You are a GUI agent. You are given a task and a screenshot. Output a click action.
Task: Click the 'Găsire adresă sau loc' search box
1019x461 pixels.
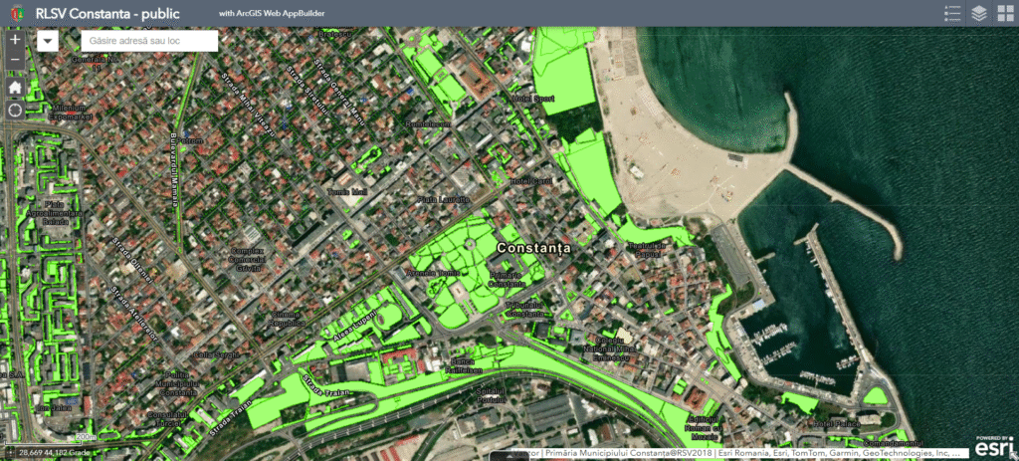(148, 41)
